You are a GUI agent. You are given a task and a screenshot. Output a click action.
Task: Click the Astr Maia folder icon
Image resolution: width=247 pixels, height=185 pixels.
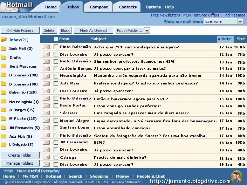point(4,136)
